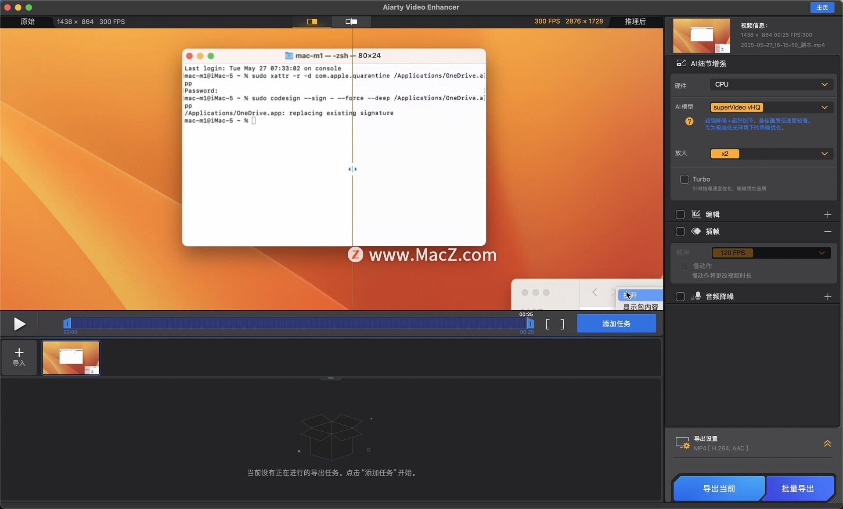Click the 00:00 timeline start label
Image resolution: width=843 pixels, height=509 pixels.
click(70, 332)
